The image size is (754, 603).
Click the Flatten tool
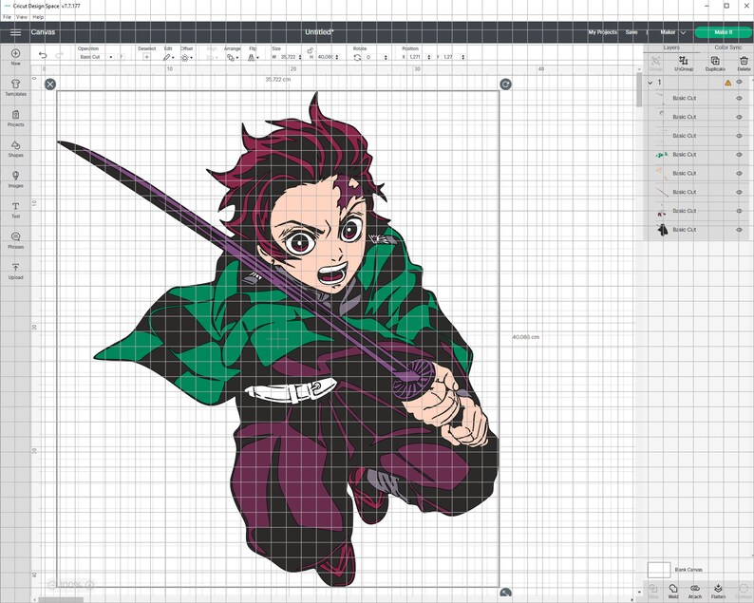pos(718,592)
